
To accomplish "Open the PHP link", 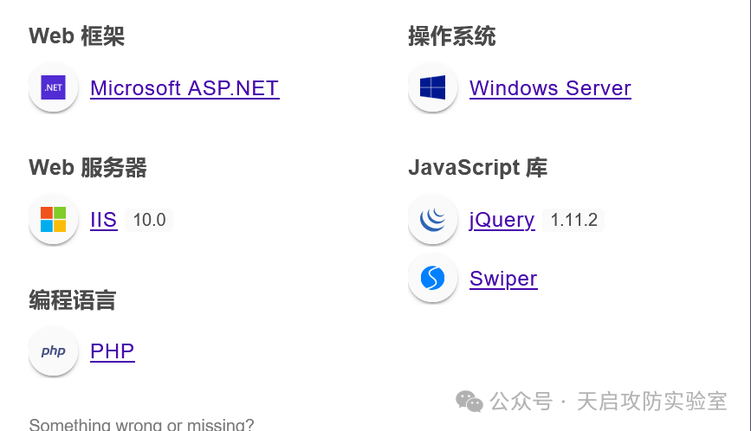I will pos(112,351).
